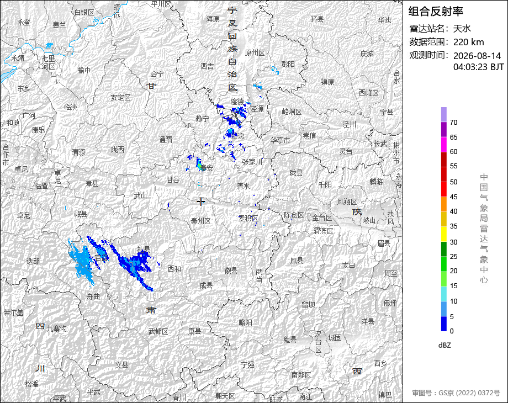Click the observation time 04:03:23 BJT
The image size is (508, 403).
[x=478, y=67]
